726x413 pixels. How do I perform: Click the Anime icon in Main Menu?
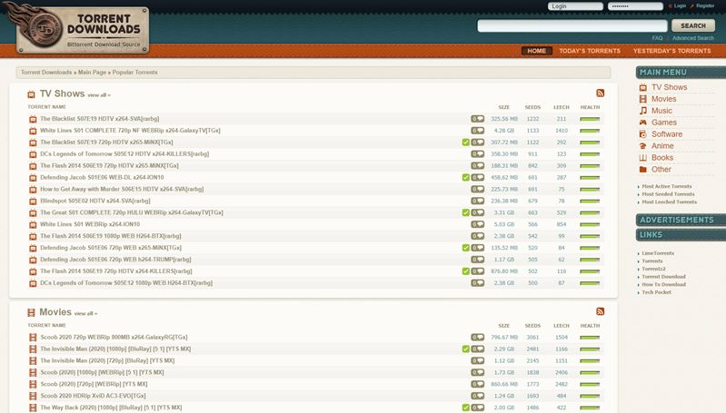pos(642,145)
